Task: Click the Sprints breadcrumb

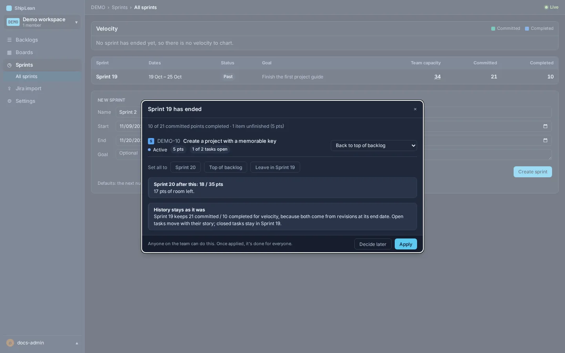Action: coord(120,7)
